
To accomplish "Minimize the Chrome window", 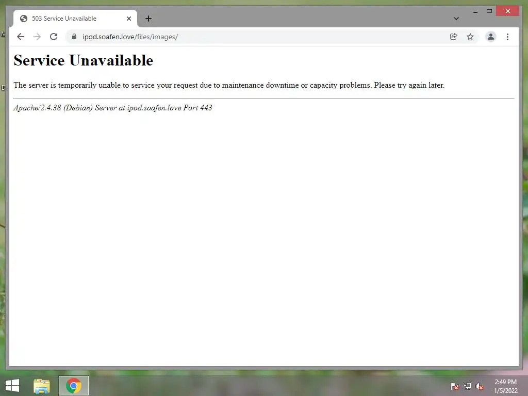I will [475, 11].
